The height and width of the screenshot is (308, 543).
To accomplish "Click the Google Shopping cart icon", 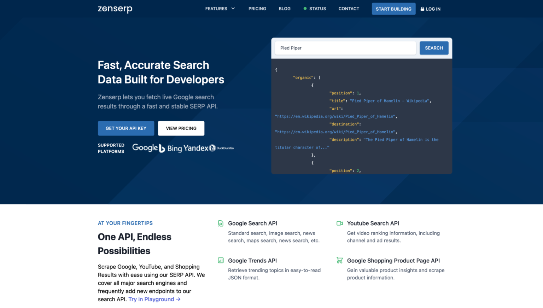I will tap(340, 261).
